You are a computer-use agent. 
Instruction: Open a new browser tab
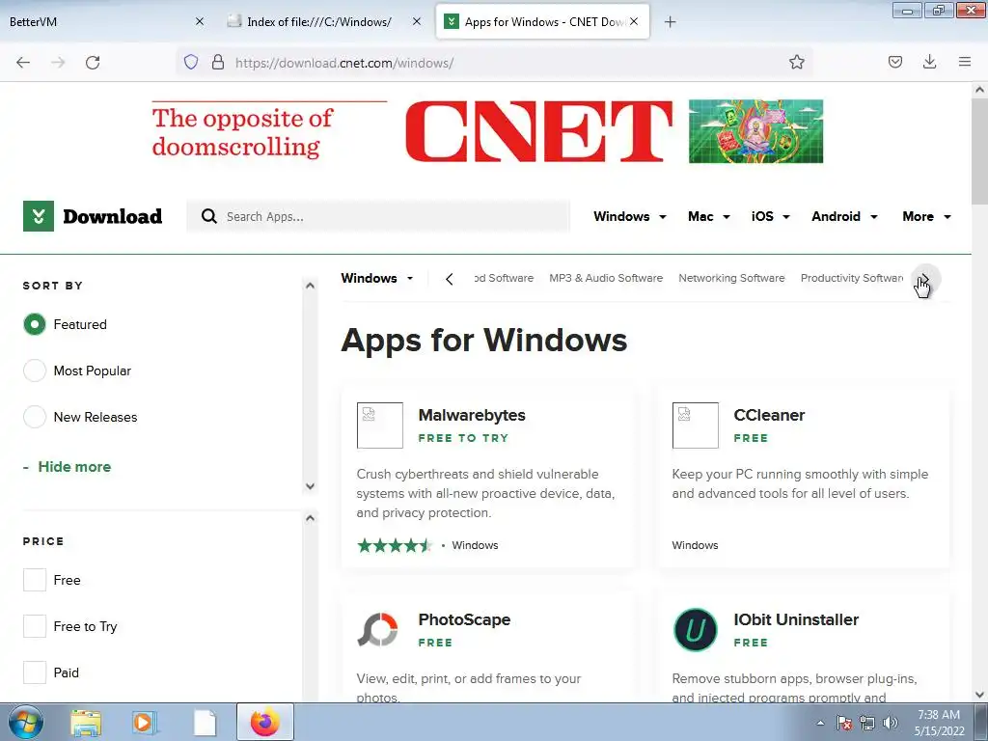click(670, 22)
